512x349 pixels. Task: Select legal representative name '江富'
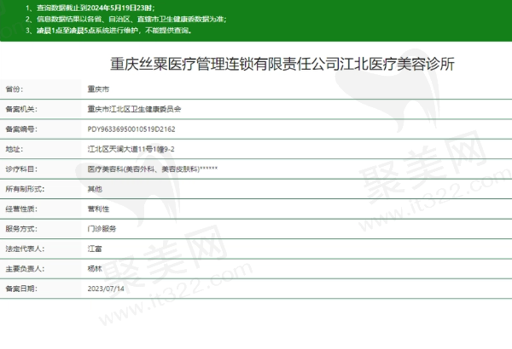(x=95, y=249)
